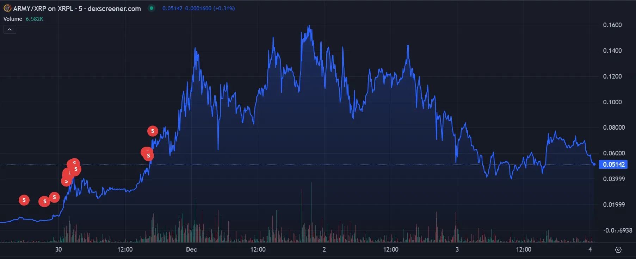The image size is (636, 259).
Task: Click the 30 date label on the time axis
Action: 58,249
